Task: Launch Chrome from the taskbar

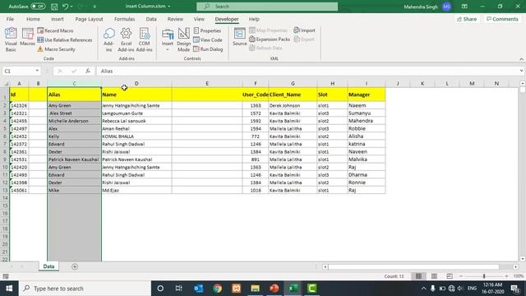Action: 217,289
